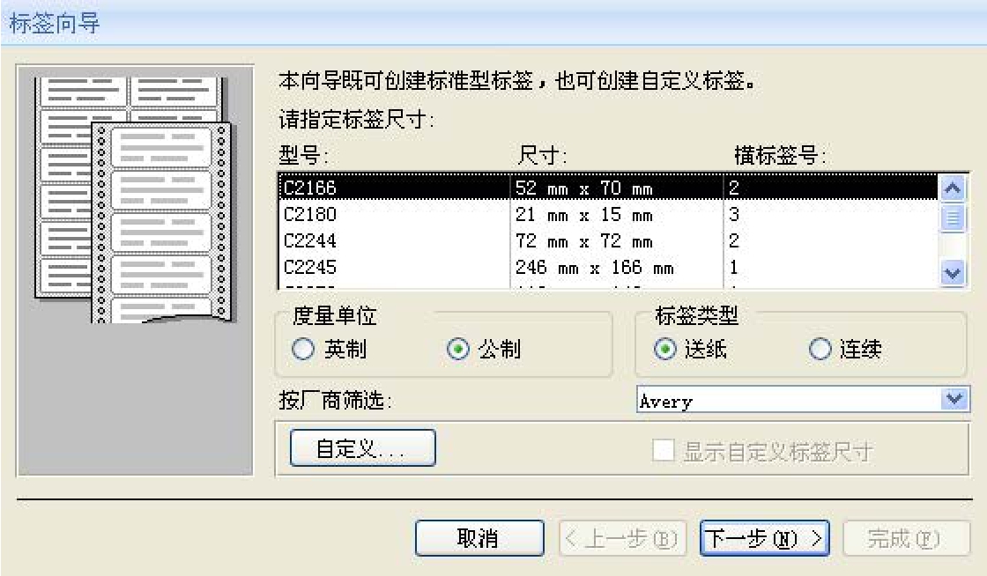Select label model C2245 row
987x576 pixels.
pyautogui.click(x=397, y=267)
